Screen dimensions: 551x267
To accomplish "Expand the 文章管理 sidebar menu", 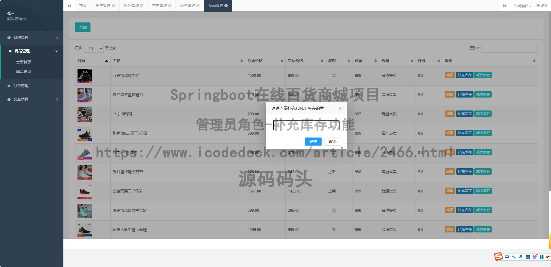I will tap(32, 99).
